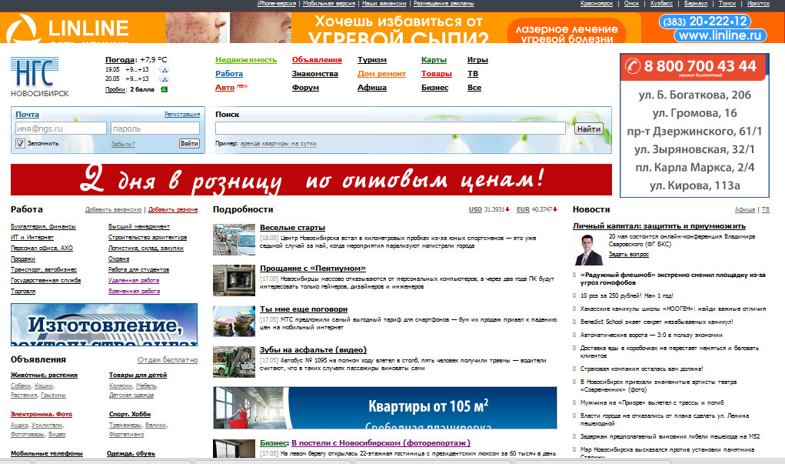The image size is (785, 464).
Task: Open ИТ и Интернет job category
Action: point(32,238)
